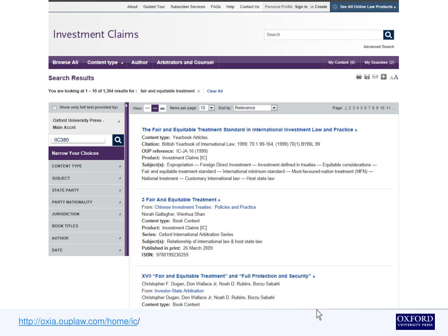Change text size with the AA icon

tap(394, 77)
